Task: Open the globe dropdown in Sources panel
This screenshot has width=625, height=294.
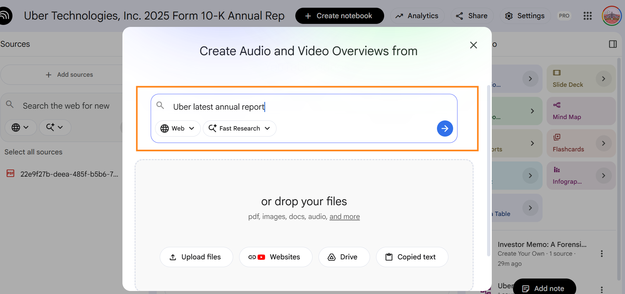Action: coord(21,127)
